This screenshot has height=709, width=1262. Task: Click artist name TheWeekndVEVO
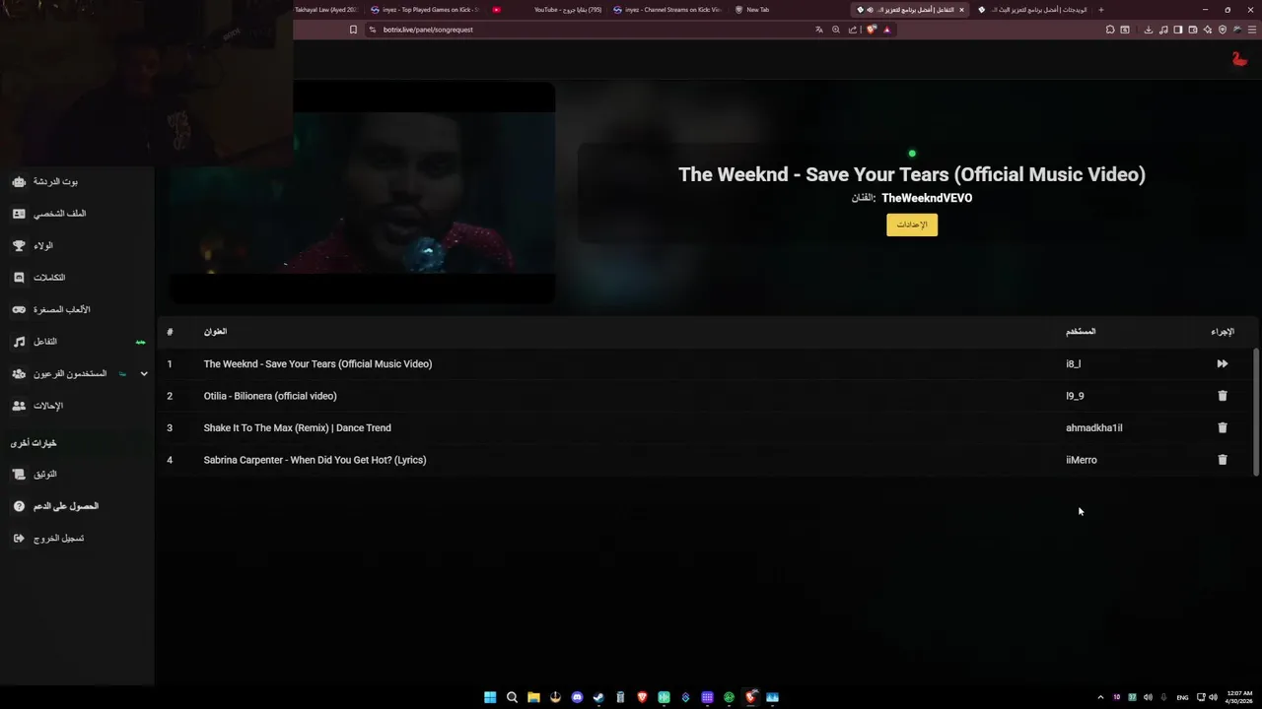927,198
